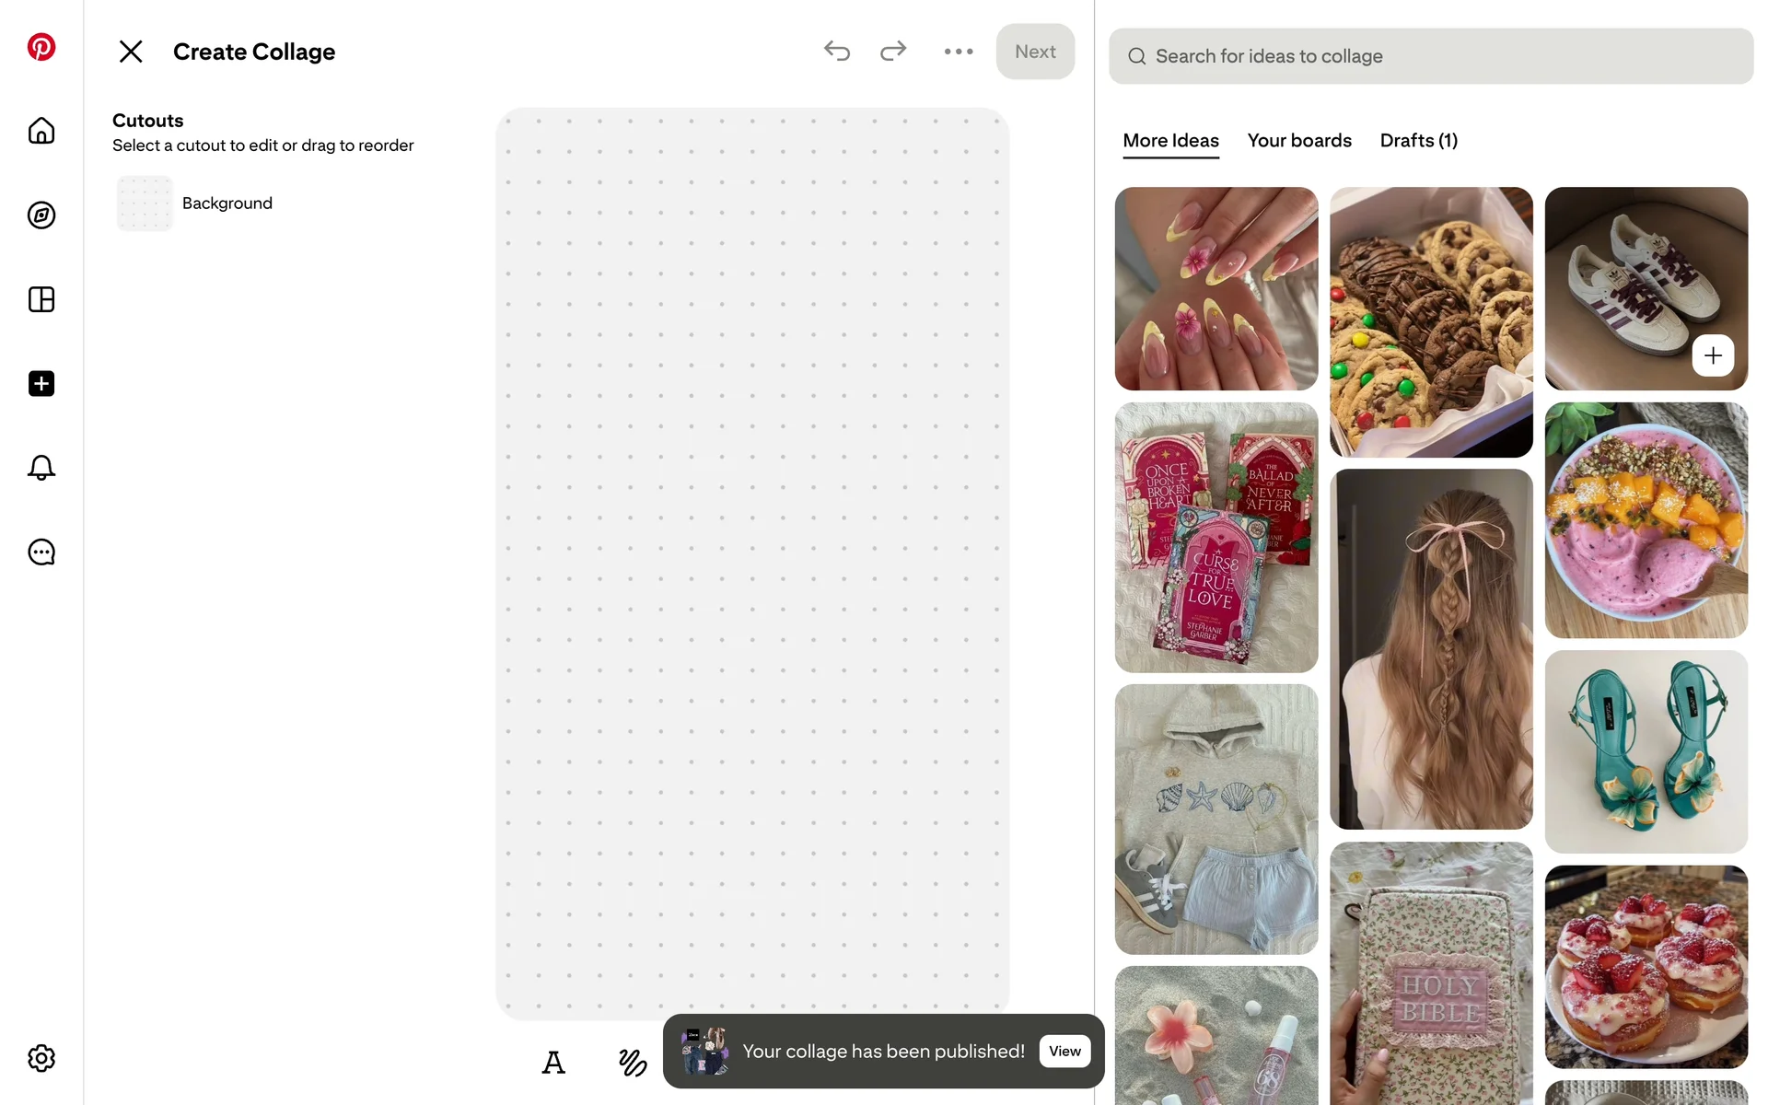Open the boards layout icon
Image resolution: width=1768 pixels, height=1105 pixels.
(x=41, y=299)
